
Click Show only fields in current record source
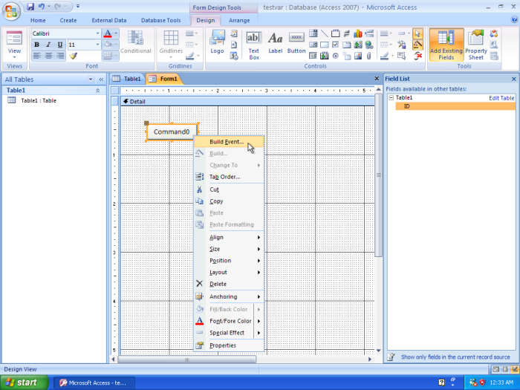[455, 357]
